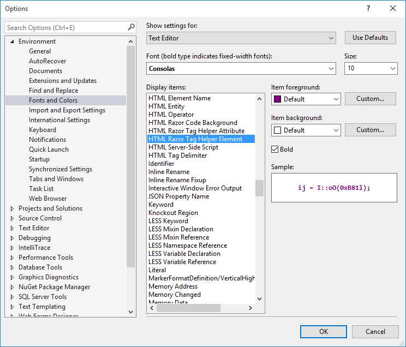Select Synchronized Settings

click(61, 169)
